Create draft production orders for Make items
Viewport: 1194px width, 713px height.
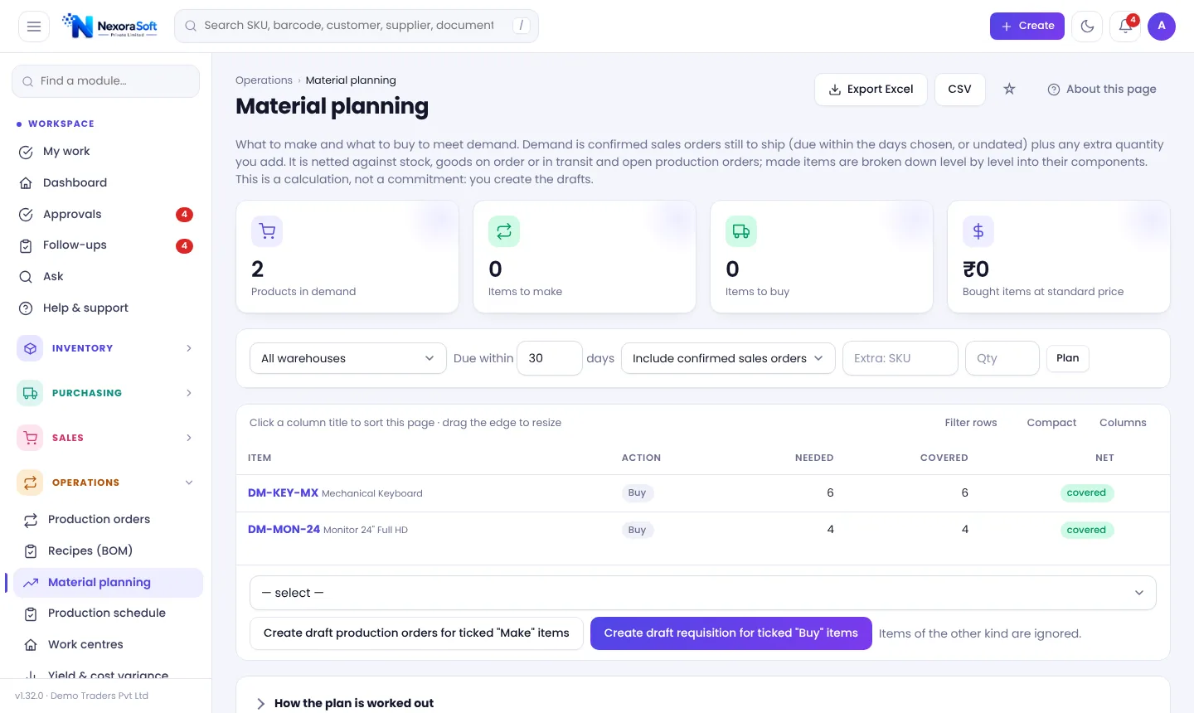(416, 633)
